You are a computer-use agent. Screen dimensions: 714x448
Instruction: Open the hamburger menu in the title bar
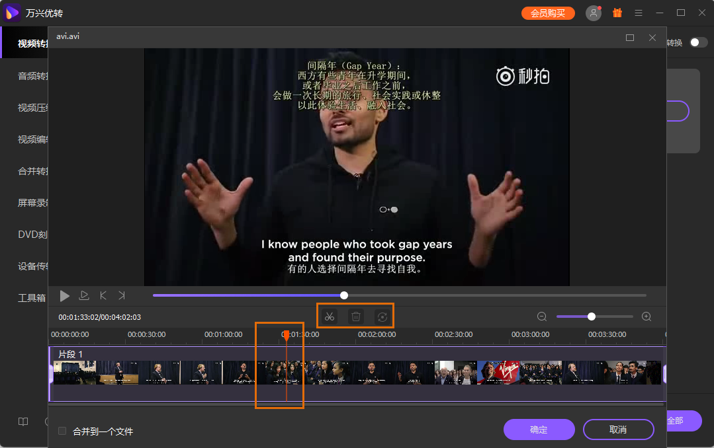638,13
